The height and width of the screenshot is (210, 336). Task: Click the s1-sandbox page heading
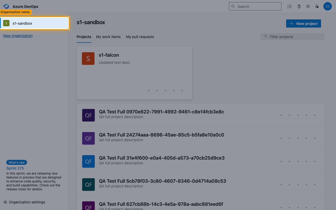pyautogui.click(x=91, y=22)
